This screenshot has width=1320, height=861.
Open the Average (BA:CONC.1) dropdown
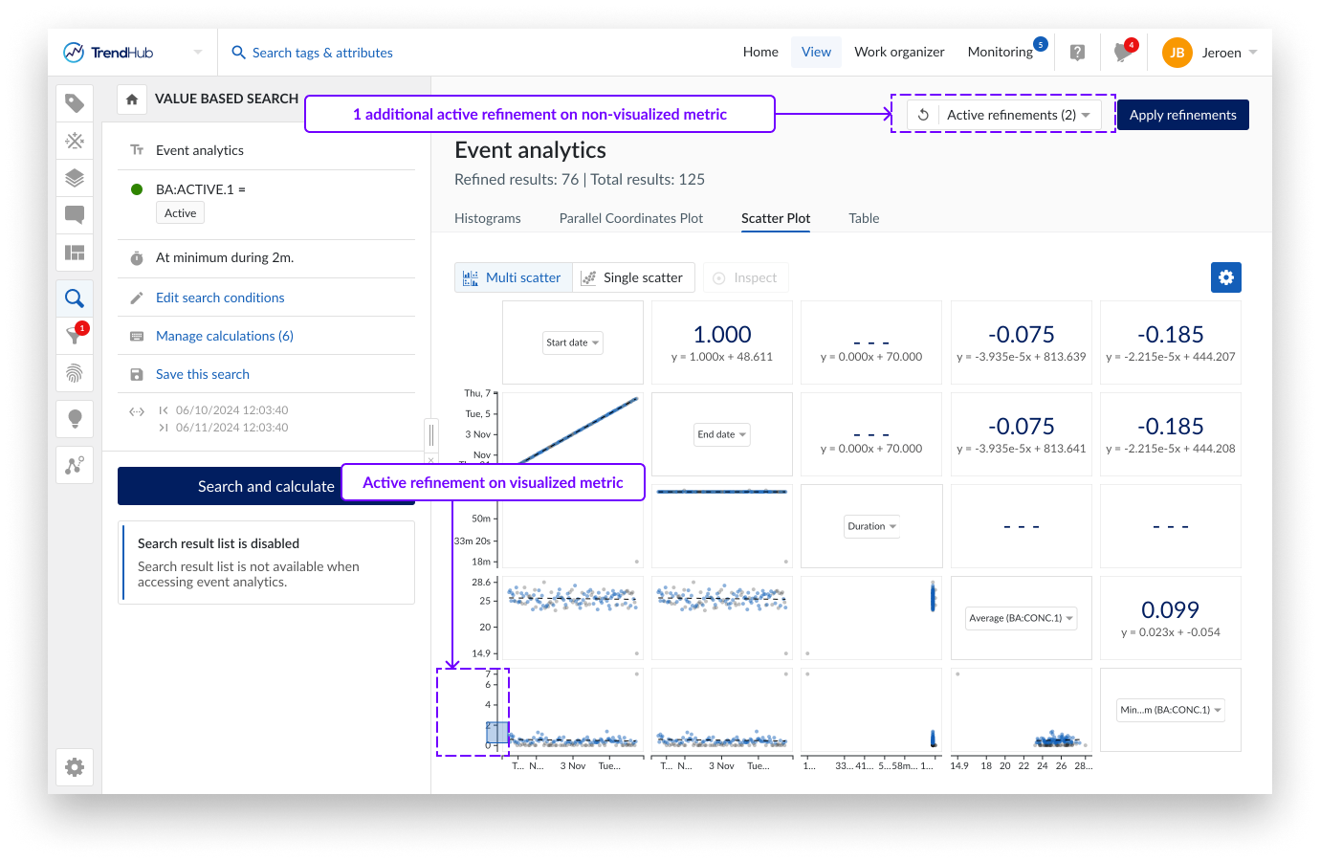point(1021,618)
